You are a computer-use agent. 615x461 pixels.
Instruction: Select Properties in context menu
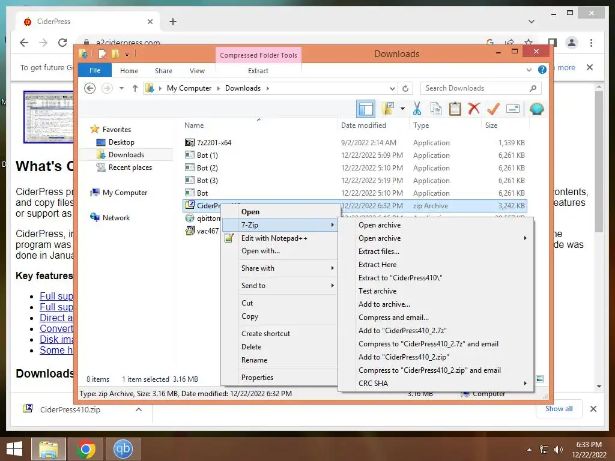pos(280,377)
